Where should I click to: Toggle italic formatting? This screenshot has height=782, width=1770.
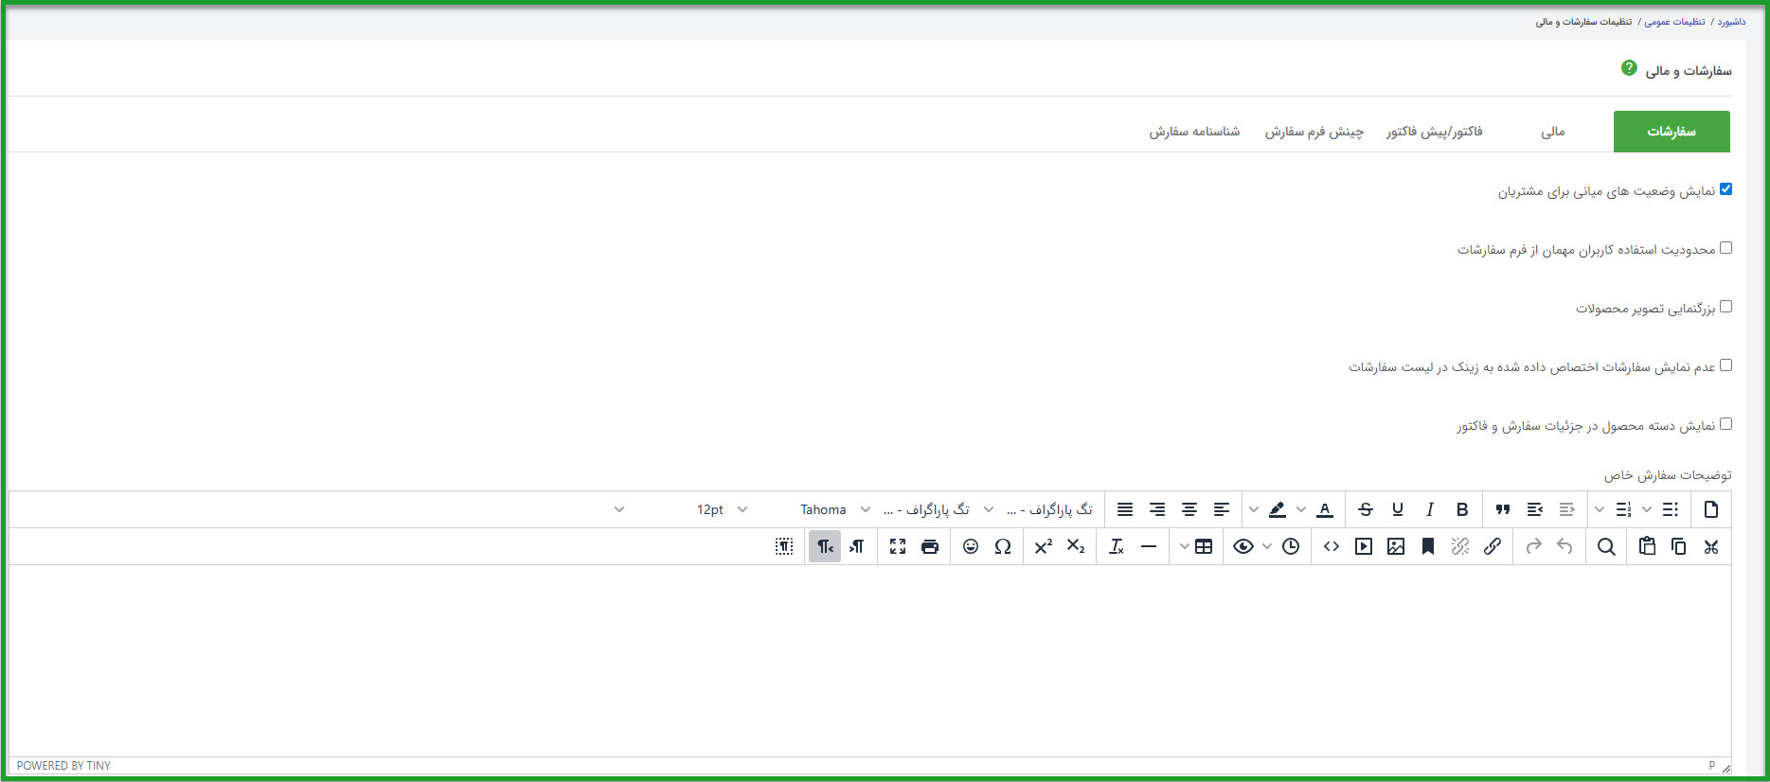1430,509
